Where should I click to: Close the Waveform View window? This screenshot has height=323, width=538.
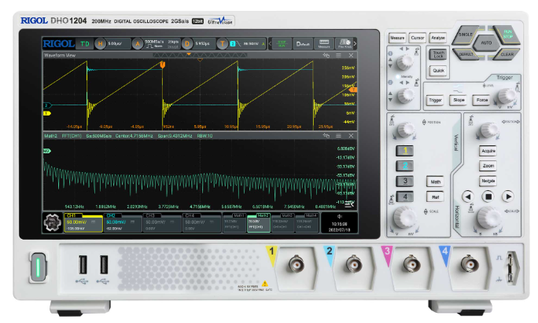click(351, 55)
